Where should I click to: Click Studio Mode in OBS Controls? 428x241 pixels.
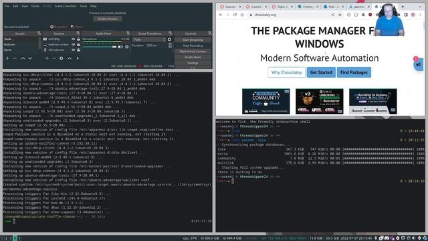193,58
